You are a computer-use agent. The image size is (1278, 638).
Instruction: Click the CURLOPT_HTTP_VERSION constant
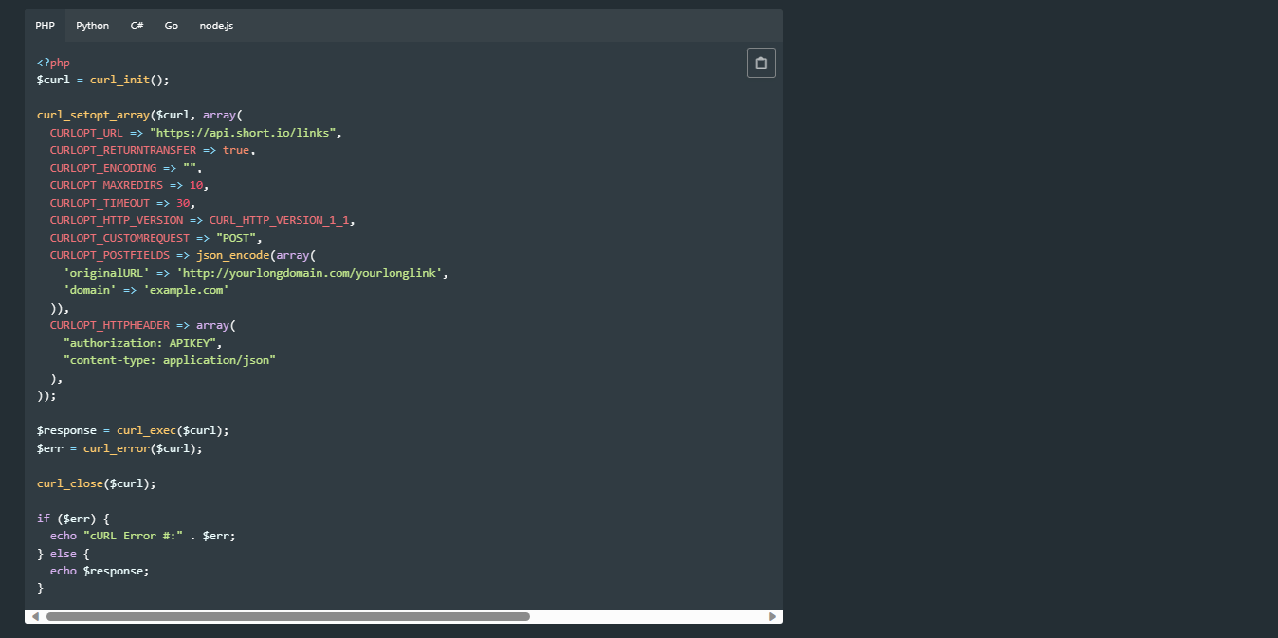click(x=117, y=220)
